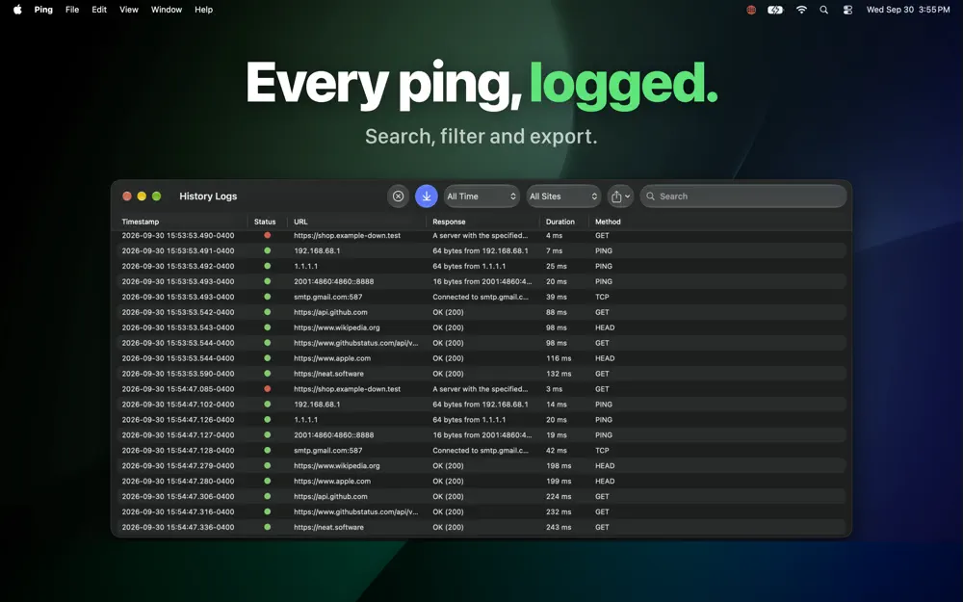
Task: Select the 88 ms duration cell
Action: pyautogui.click(x=557, y=312)
